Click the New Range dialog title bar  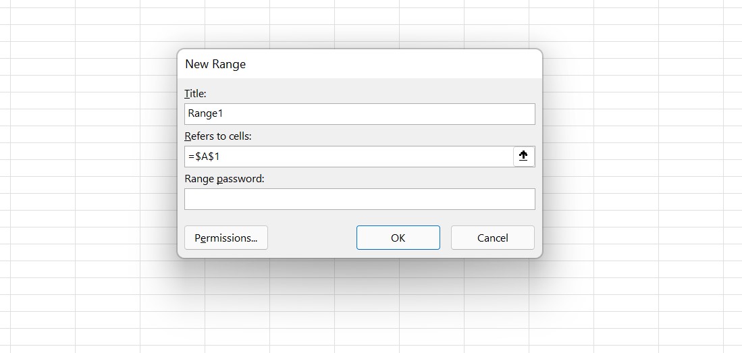point(360,64)
